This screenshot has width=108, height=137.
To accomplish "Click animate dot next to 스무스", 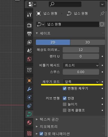I will (102, 72).
